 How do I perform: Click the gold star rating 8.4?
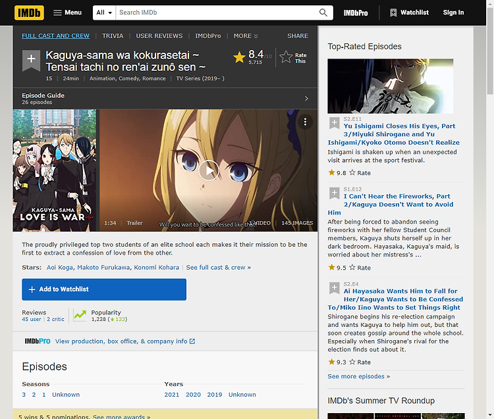pos(239,58)
